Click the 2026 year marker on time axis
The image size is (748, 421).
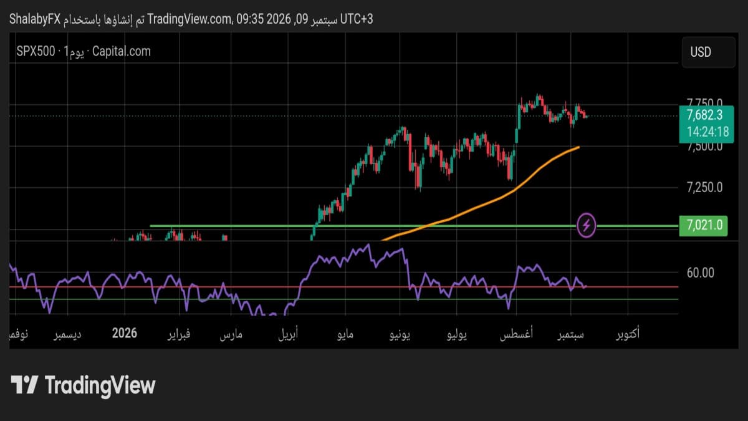pyautogui.click(x=125, y=334)
